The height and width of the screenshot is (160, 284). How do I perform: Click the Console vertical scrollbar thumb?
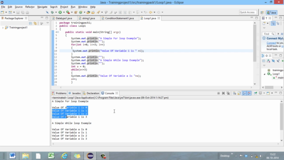tap(281, 116)
